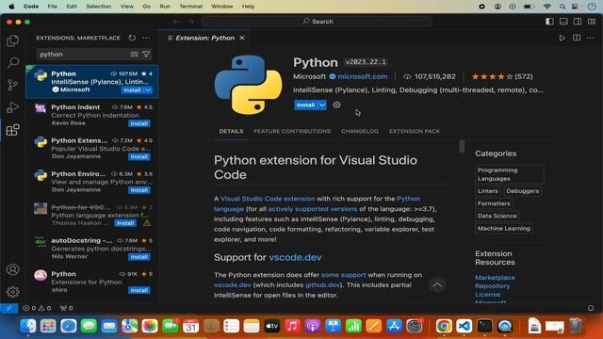This screenshot has width=603, height=339.
Task: Open the Accounts icon in activity bar
Action: 12,269
